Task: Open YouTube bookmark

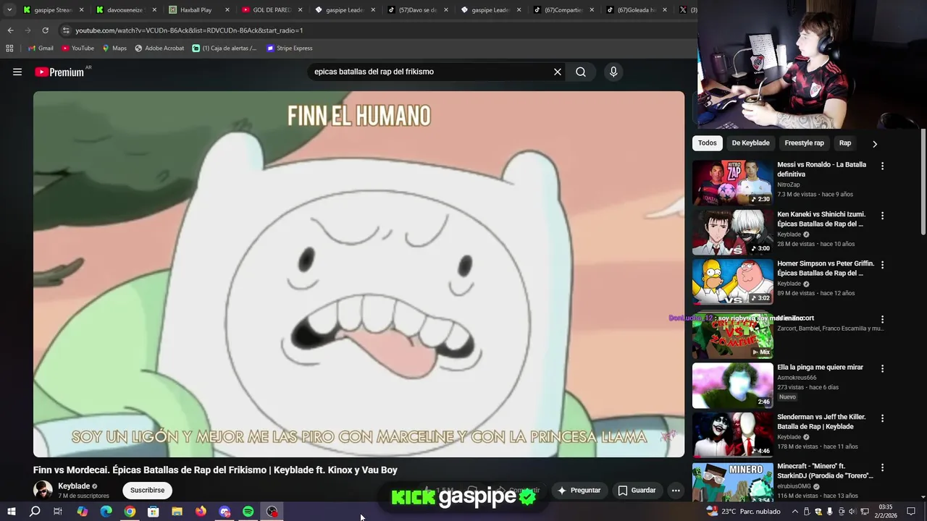Action: (x=77, y=48)
